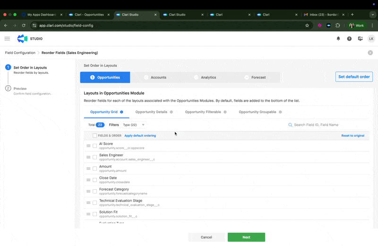378x246 pixels.
Task: Switch to the Accounts module tab
Action: tap(155, 77)
